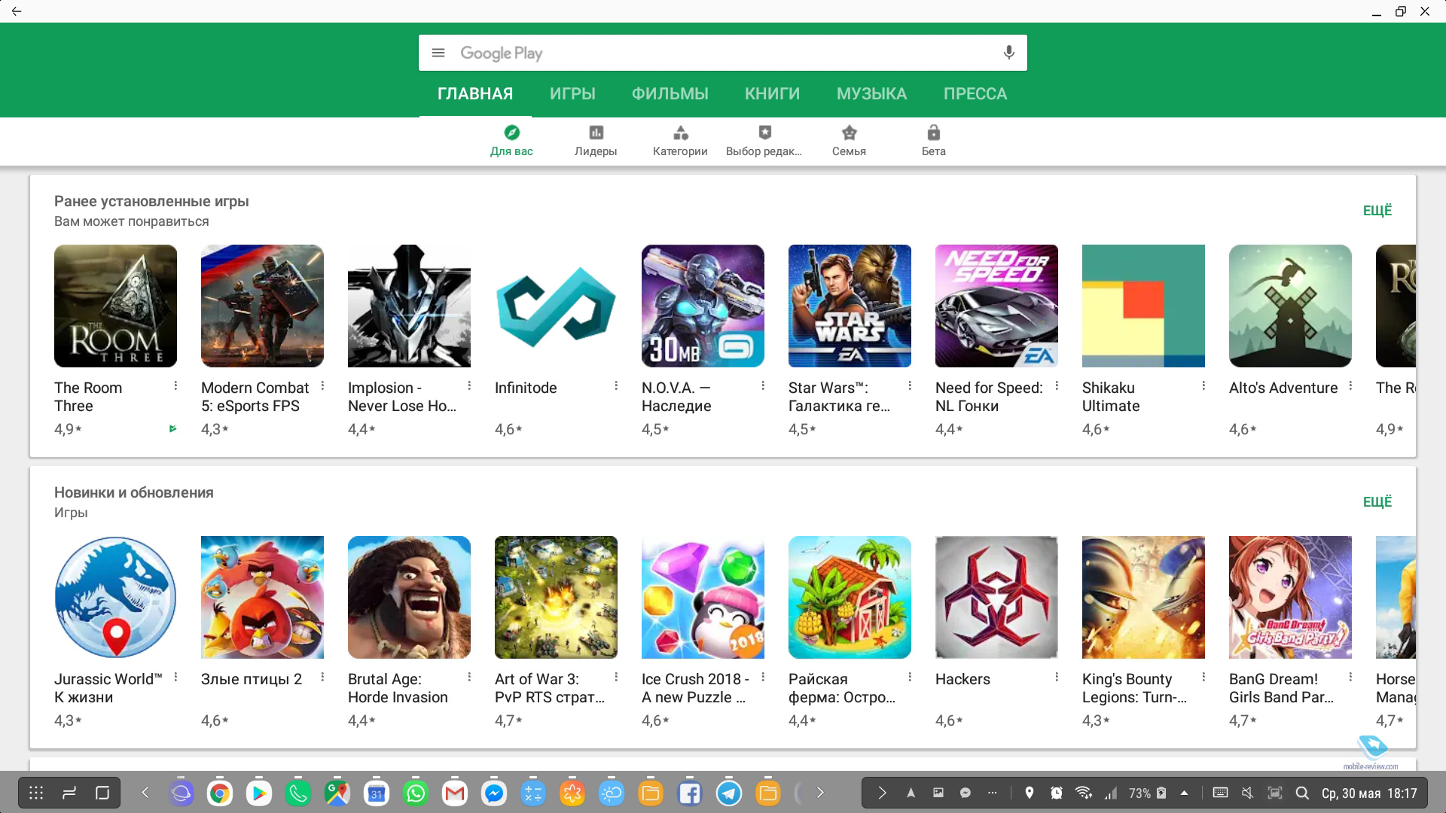
Task: Click ЕЩЁ for previously installed games
Action: pyautogui.click(x=1377, y=211)
